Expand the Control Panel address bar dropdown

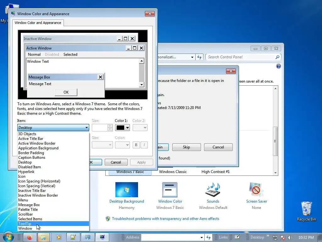192,57
